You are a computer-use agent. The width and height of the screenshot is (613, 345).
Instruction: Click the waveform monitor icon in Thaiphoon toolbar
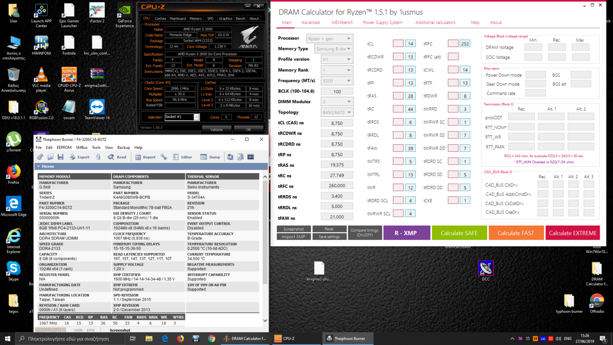(250, 157)
